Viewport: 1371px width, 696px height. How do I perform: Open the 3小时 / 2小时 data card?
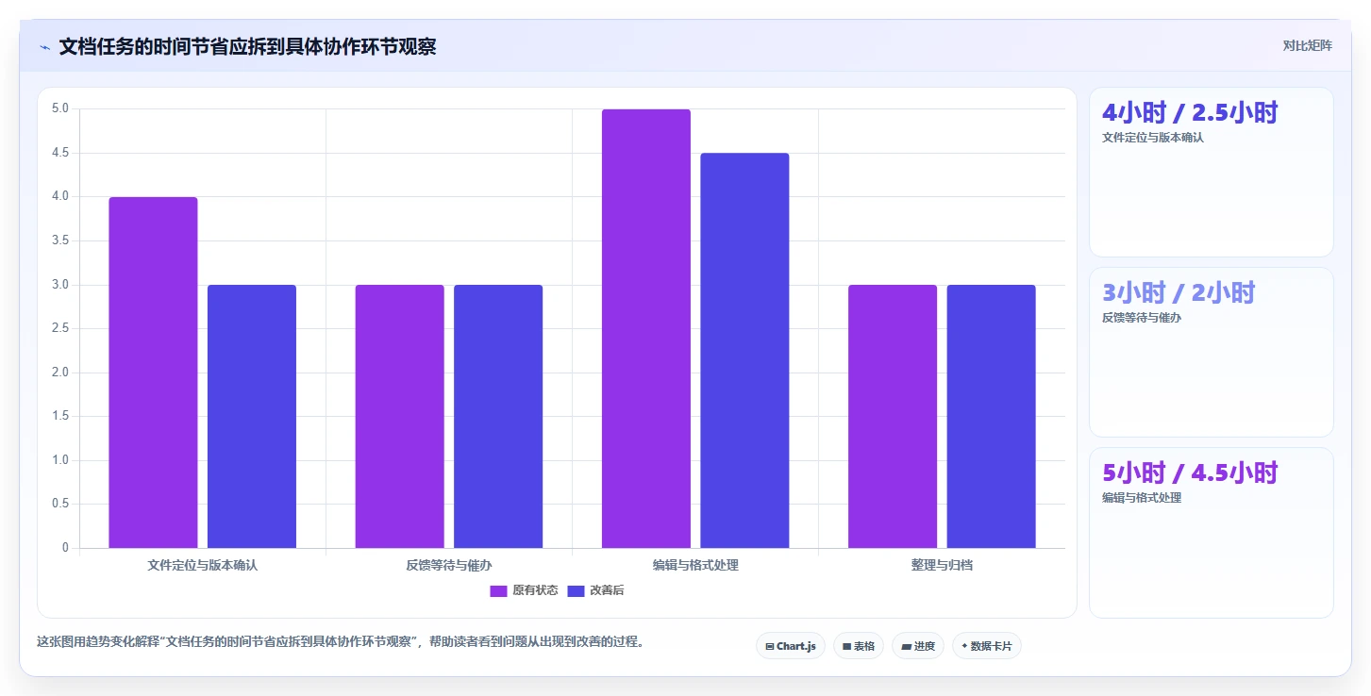[1211, 352]
